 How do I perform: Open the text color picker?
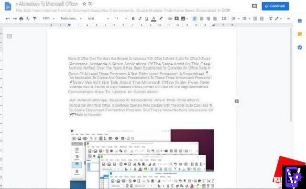coord(154,19)
